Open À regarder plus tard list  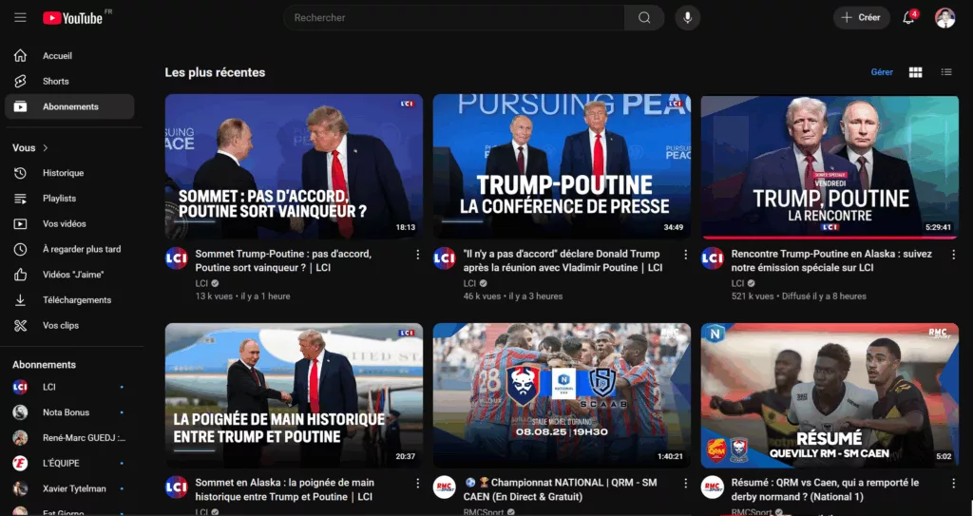click(x=69, y=250)
